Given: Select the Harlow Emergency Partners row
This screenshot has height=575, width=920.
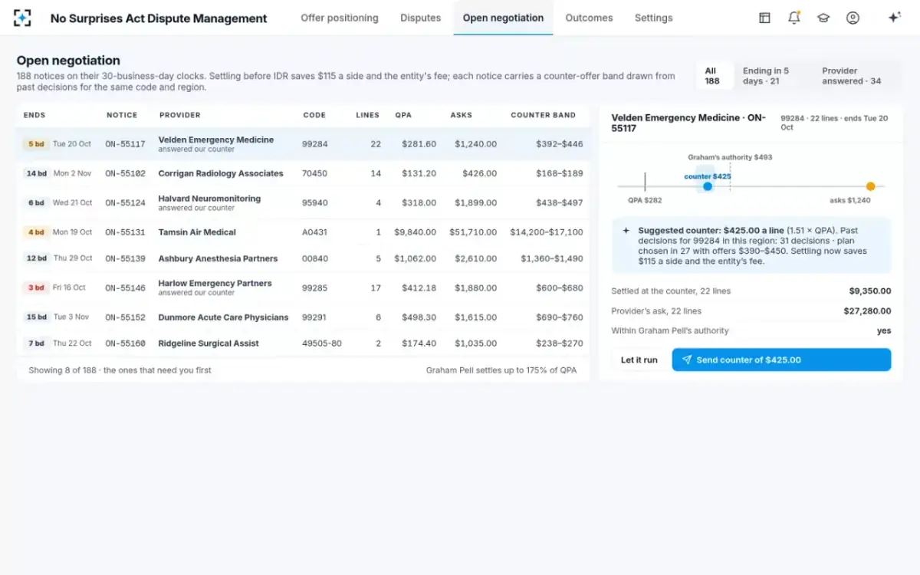Looking at the screenshot, I should tap(303, 287).
